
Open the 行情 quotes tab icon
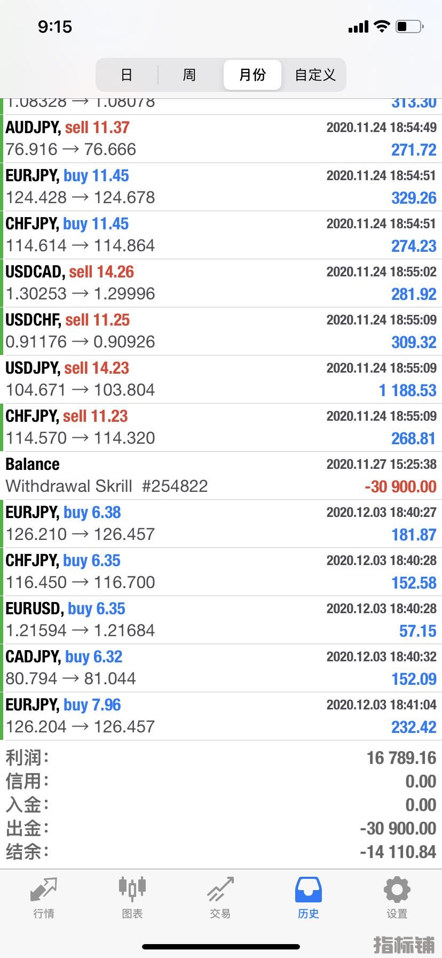(44, 890)
